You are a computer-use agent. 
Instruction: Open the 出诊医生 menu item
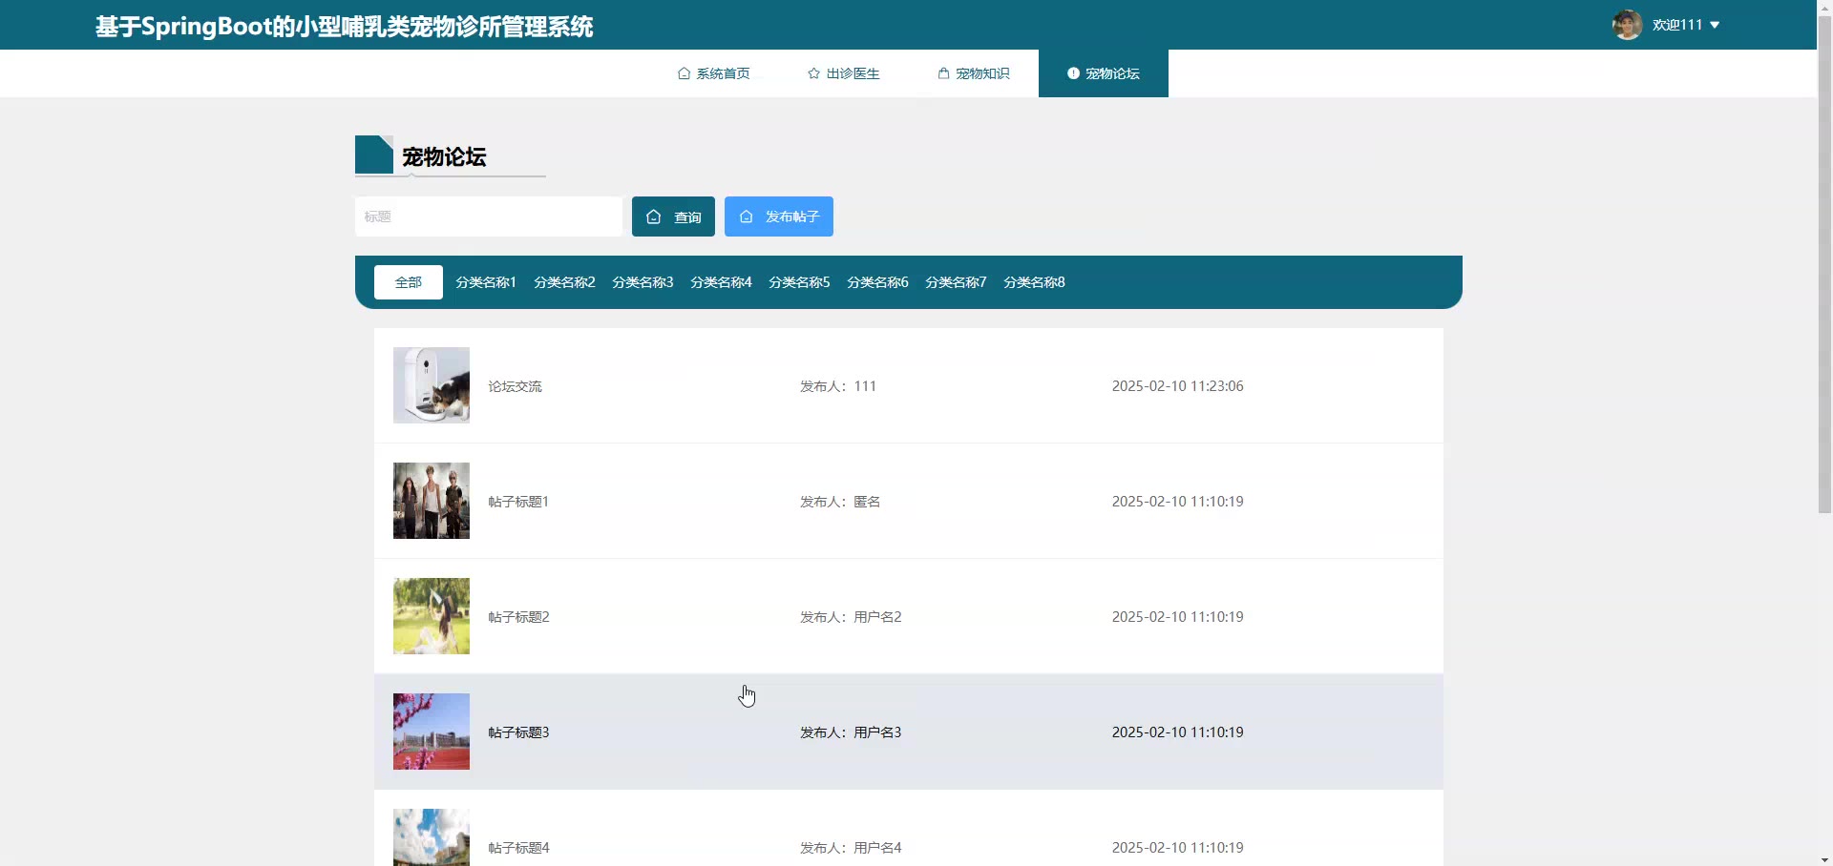click(853, 73)
